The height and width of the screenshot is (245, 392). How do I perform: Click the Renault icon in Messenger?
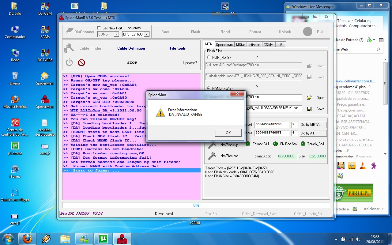[351, 166]
